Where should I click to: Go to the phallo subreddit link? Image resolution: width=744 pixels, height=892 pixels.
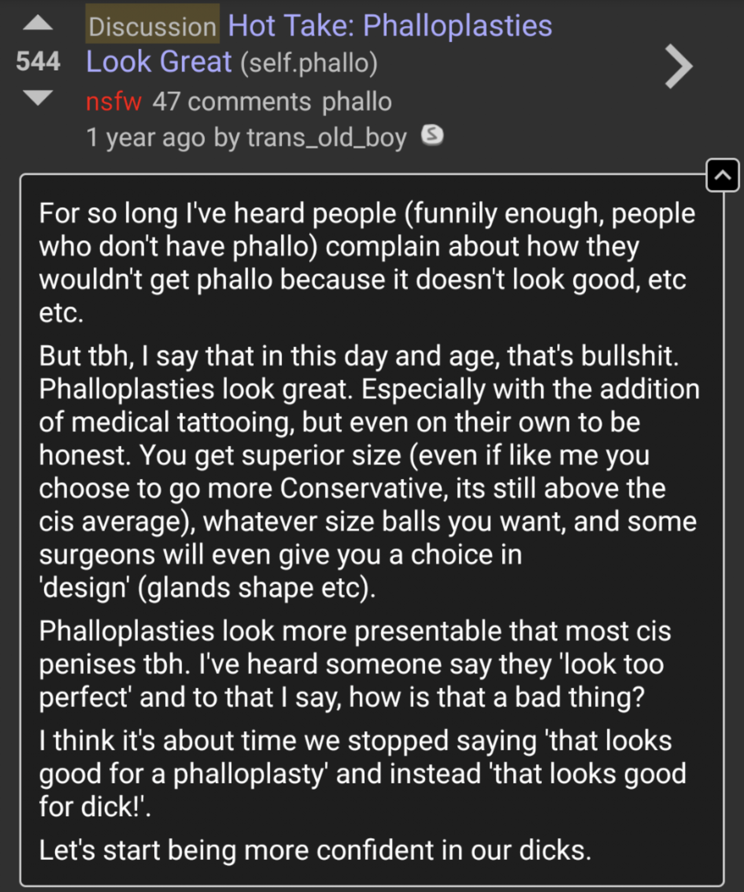point(357,102)
